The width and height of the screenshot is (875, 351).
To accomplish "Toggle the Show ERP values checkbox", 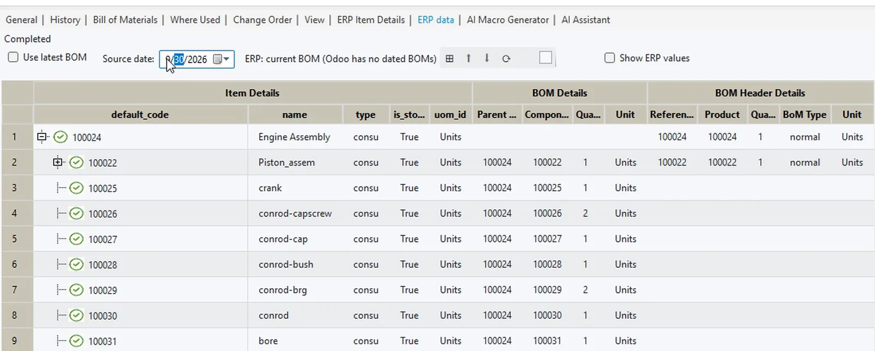I will pyautogui.click(x=610, y=58).
